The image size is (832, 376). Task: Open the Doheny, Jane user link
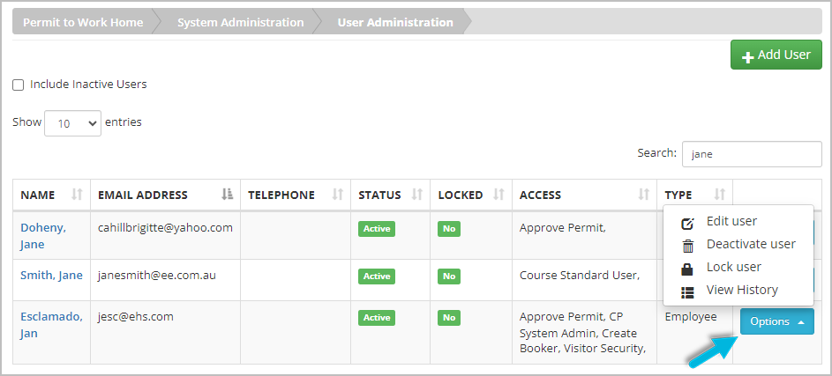[x=43, y=236]
